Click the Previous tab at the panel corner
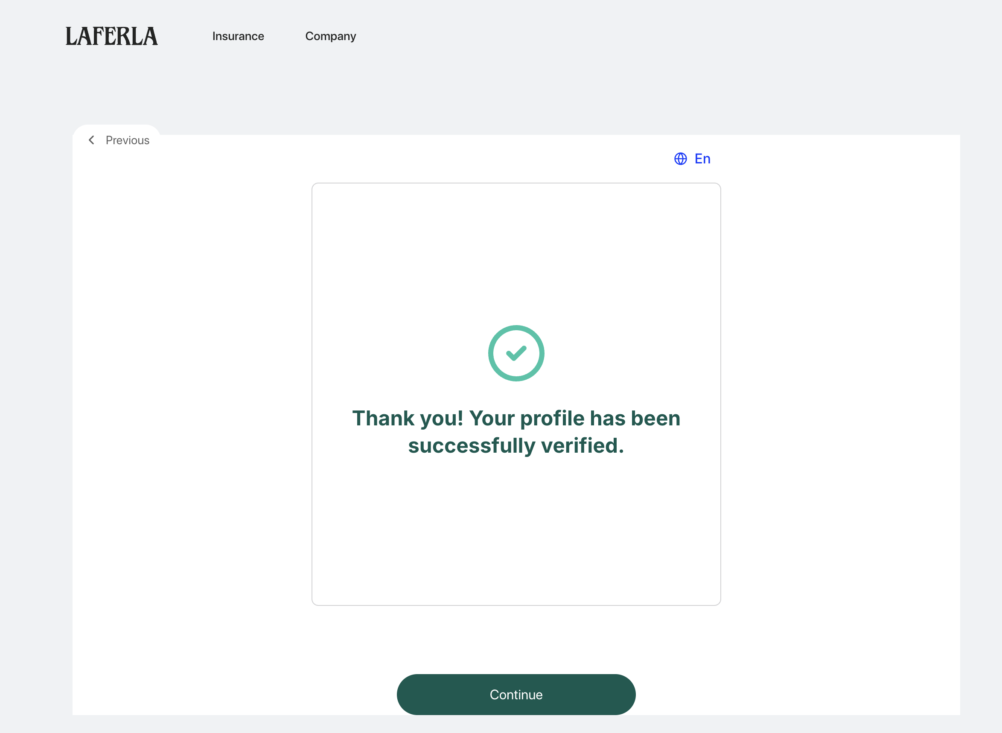The width and height of the screenshot is (1002, 733). (117, 140)
